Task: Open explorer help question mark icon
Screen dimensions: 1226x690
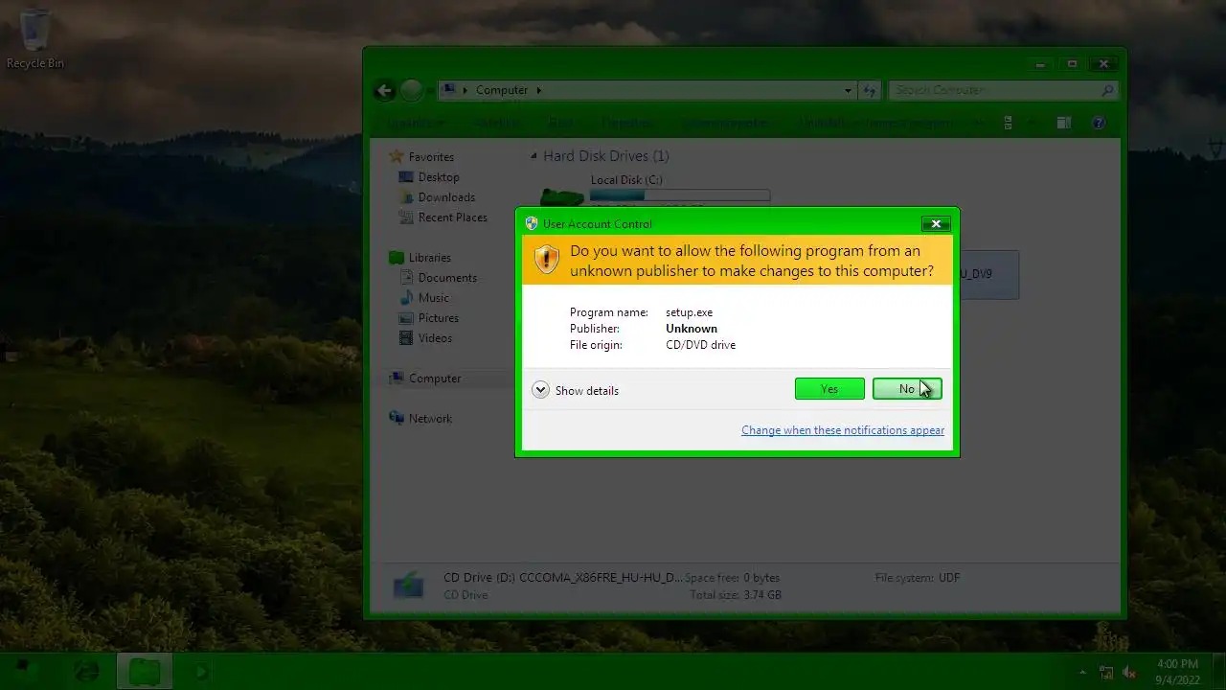Action: (x=1099, y=123)
